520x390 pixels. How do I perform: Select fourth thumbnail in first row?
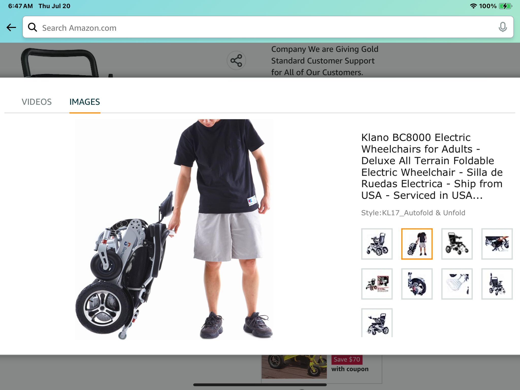point(497,244)
